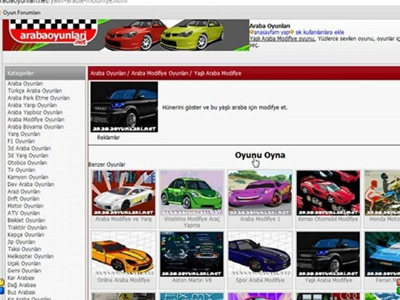The width and height of the screenshot is (400, 300).
Task: Select Dev Araba Oyunları category
Action: 30,184
